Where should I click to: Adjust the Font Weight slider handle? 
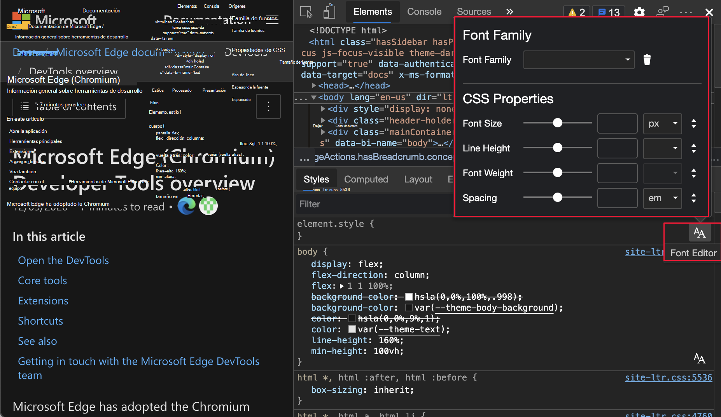pos(558,172)
